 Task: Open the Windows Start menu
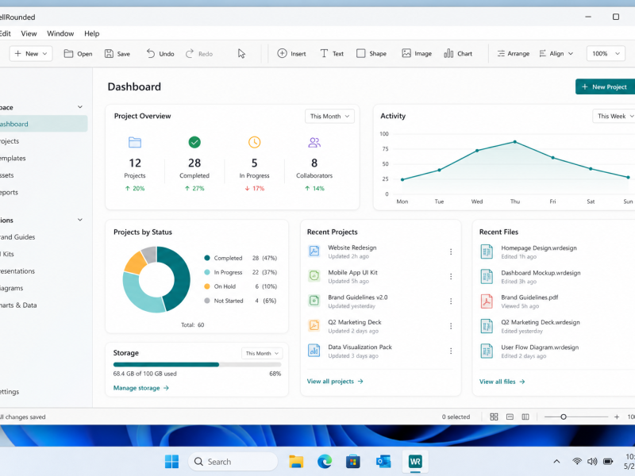pyautogui.click(x=171, y=462)
